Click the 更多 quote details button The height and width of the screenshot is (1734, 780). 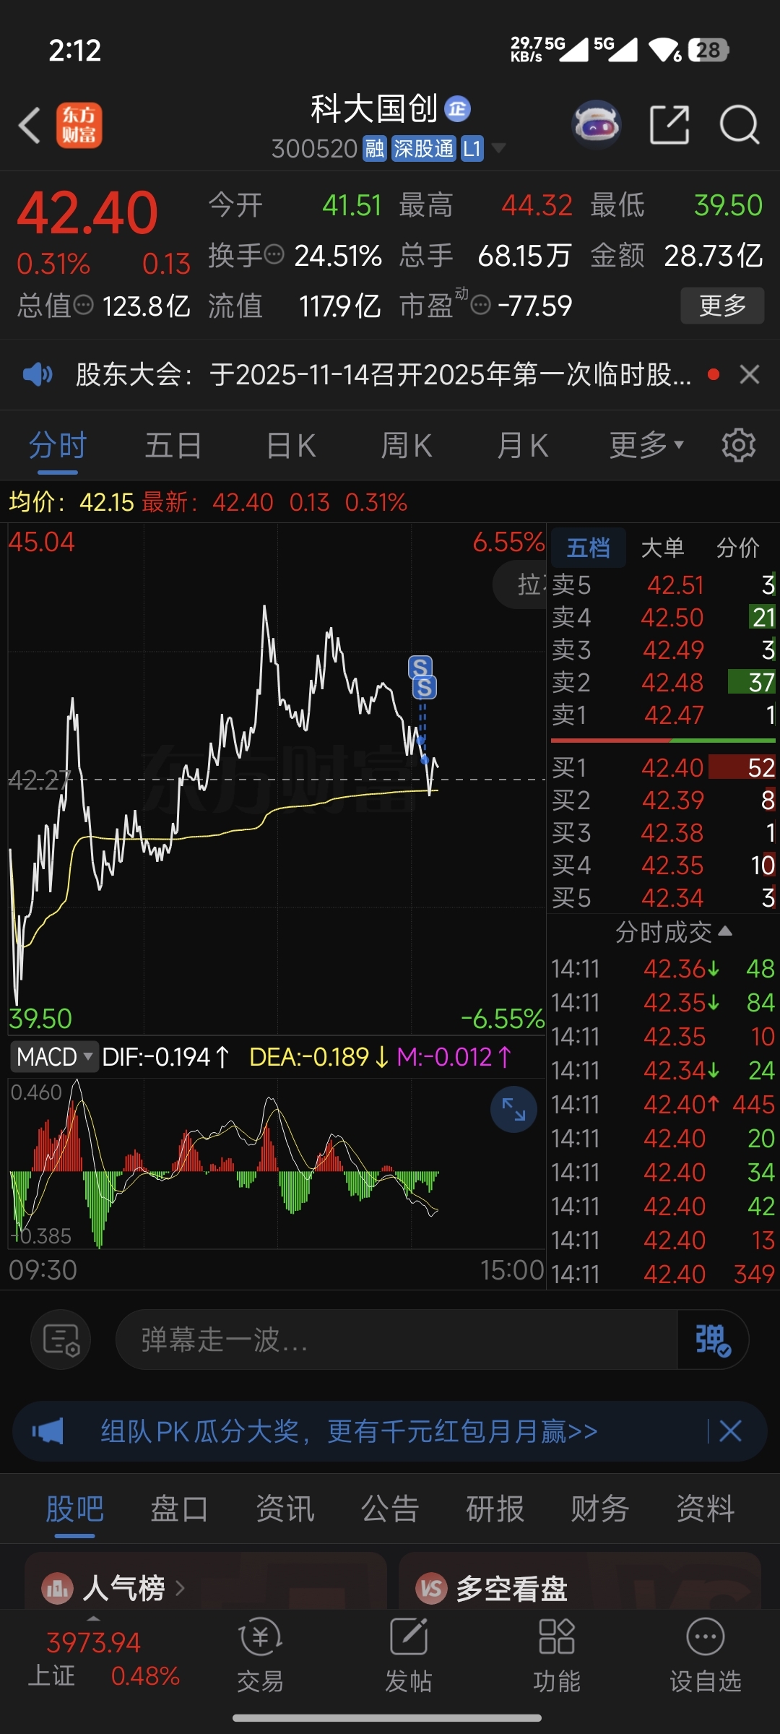click(x=722, y=306)
